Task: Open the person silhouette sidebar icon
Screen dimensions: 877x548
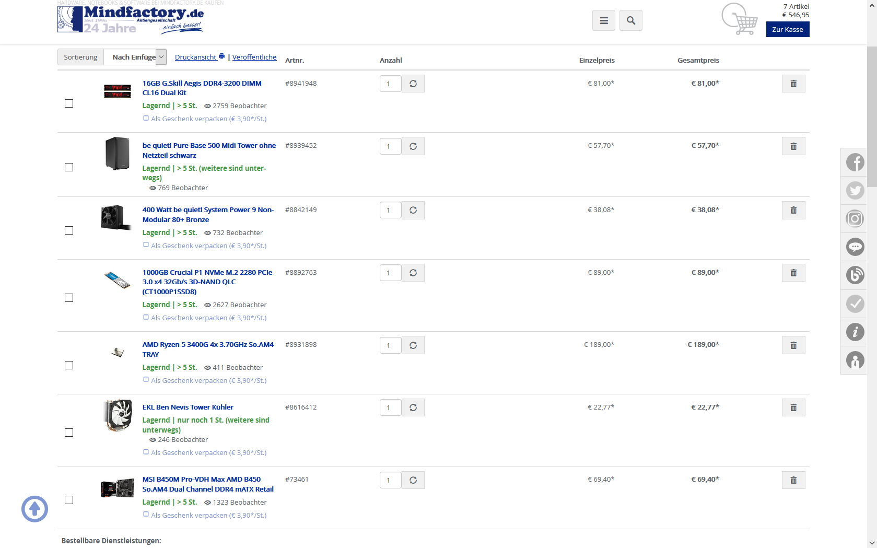Action: (855, 360)
